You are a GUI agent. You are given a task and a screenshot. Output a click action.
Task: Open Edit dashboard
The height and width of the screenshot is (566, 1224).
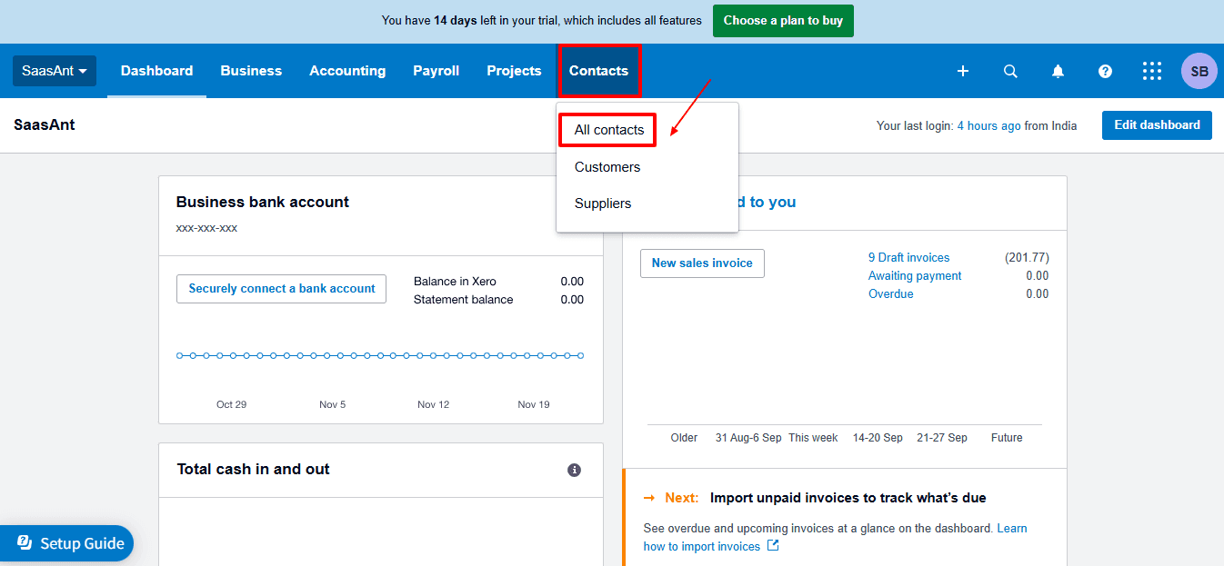coord(1157,124)
